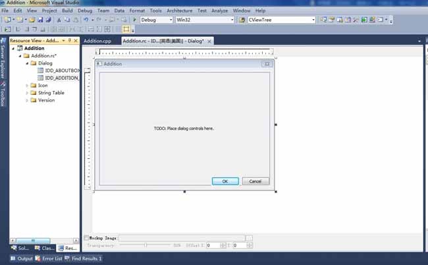The image size is (428, 265).
Task: Click the Error List panel tab
Action: click(x=49, y=258)
